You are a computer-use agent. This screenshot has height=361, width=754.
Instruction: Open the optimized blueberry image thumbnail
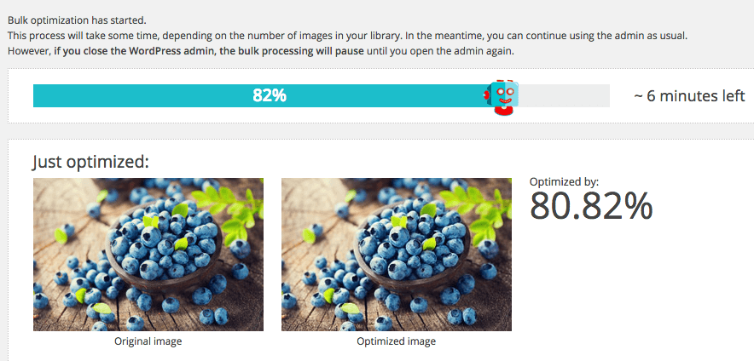pyautogui.click(x=396, y=254)
